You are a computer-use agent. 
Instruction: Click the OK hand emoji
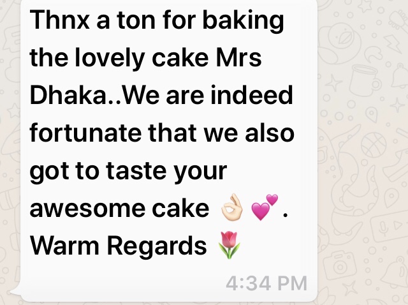(x=231, y=207)
